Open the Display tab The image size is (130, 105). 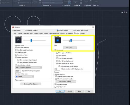pos(20,33)
